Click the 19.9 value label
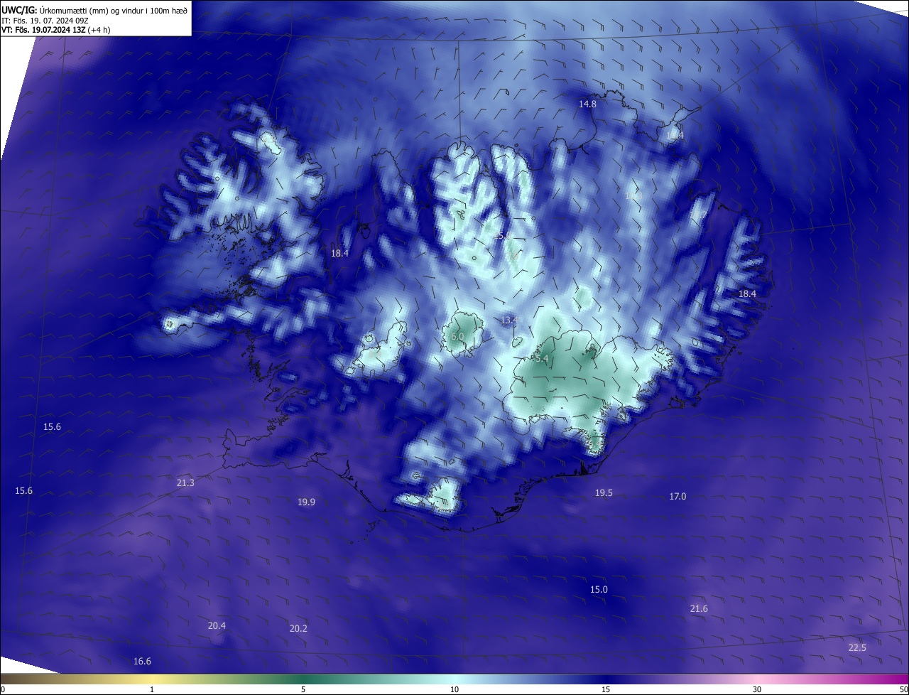The width and height of the screenshot is (909, 695). click(306, 502)
